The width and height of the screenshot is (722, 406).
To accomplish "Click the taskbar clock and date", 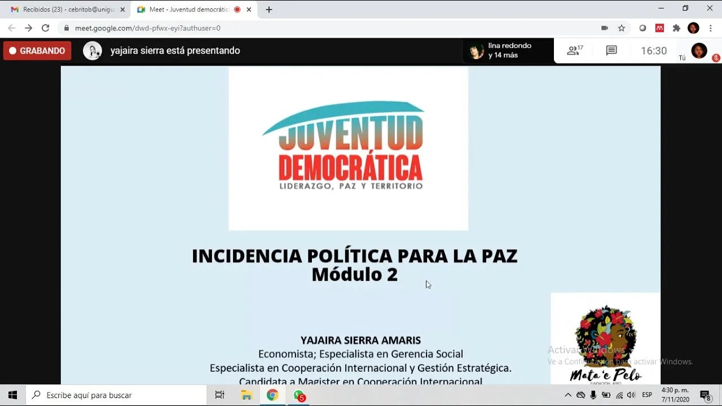I will coord(675,395).
